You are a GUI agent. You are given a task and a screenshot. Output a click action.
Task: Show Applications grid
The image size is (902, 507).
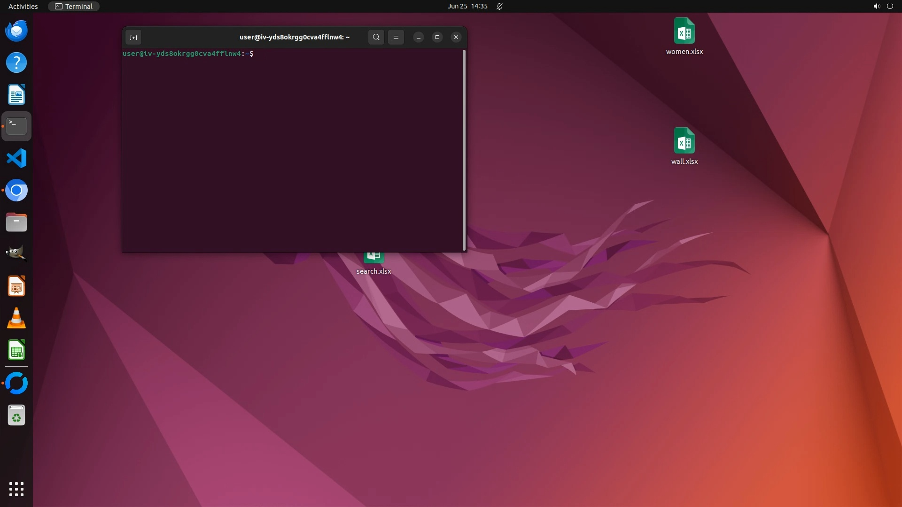tap(16, 489)
